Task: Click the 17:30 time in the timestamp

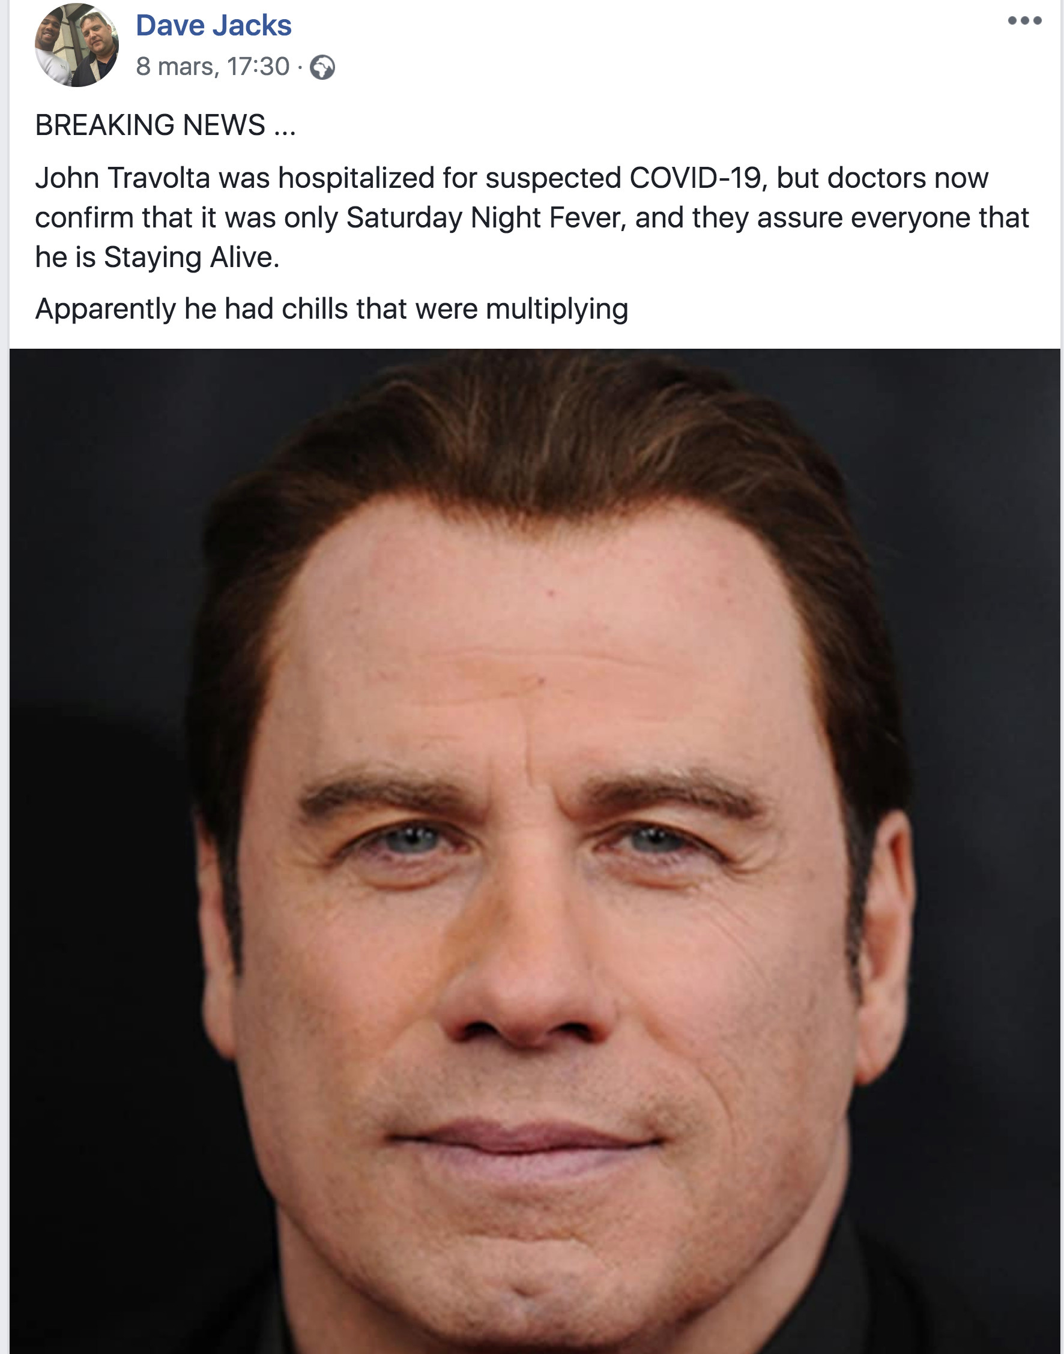Action: (x=259, y=67)
